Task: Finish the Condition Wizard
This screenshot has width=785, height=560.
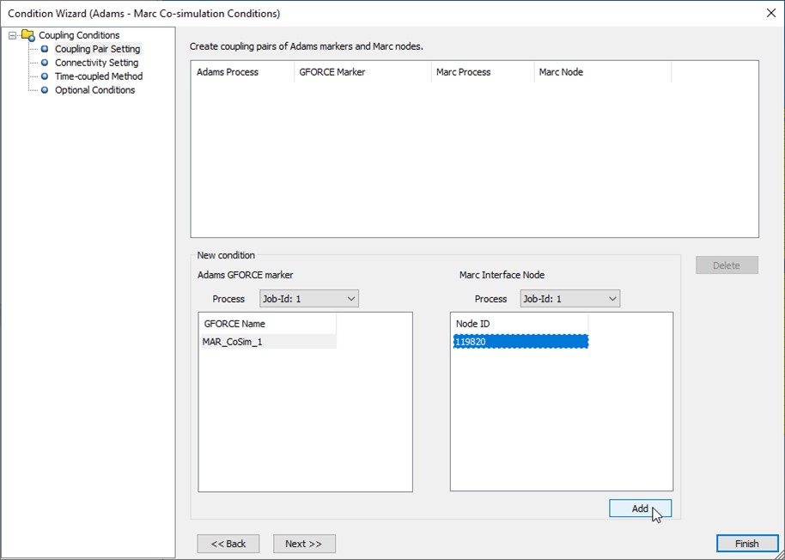Action: (x=746, y=543)
